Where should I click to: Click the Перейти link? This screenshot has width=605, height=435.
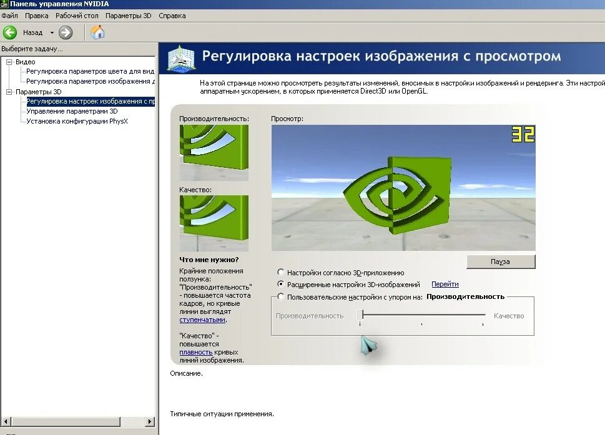pos(445,284)
